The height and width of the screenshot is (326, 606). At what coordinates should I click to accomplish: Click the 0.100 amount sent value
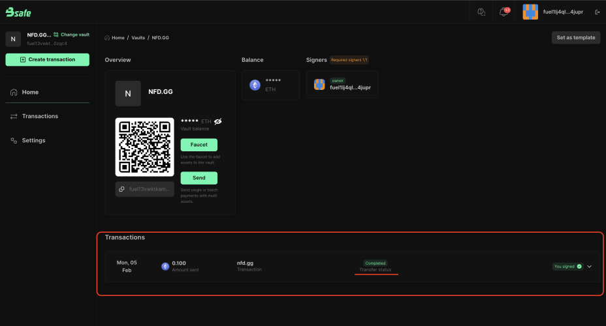pyautogui.click(x=179, y=263)
